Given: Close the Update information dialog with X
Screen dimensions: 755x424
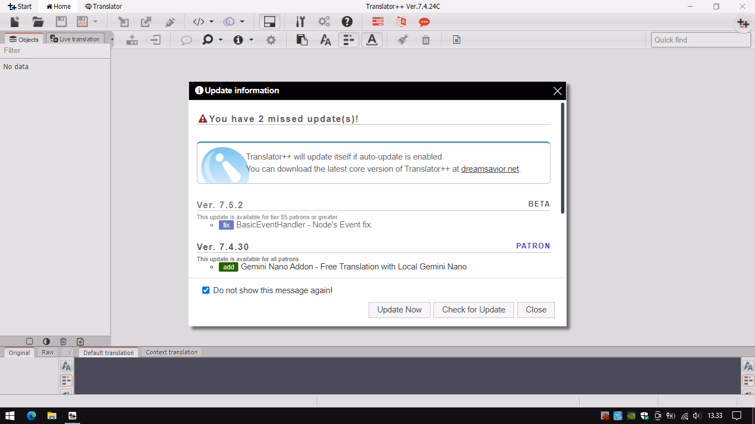Looking at the screenshot, I should (x=557, y=91).
